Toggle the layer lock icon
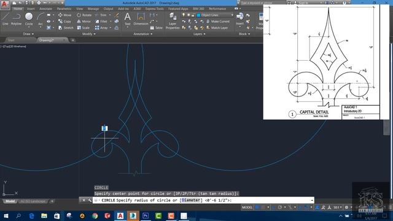 [193, 15]
